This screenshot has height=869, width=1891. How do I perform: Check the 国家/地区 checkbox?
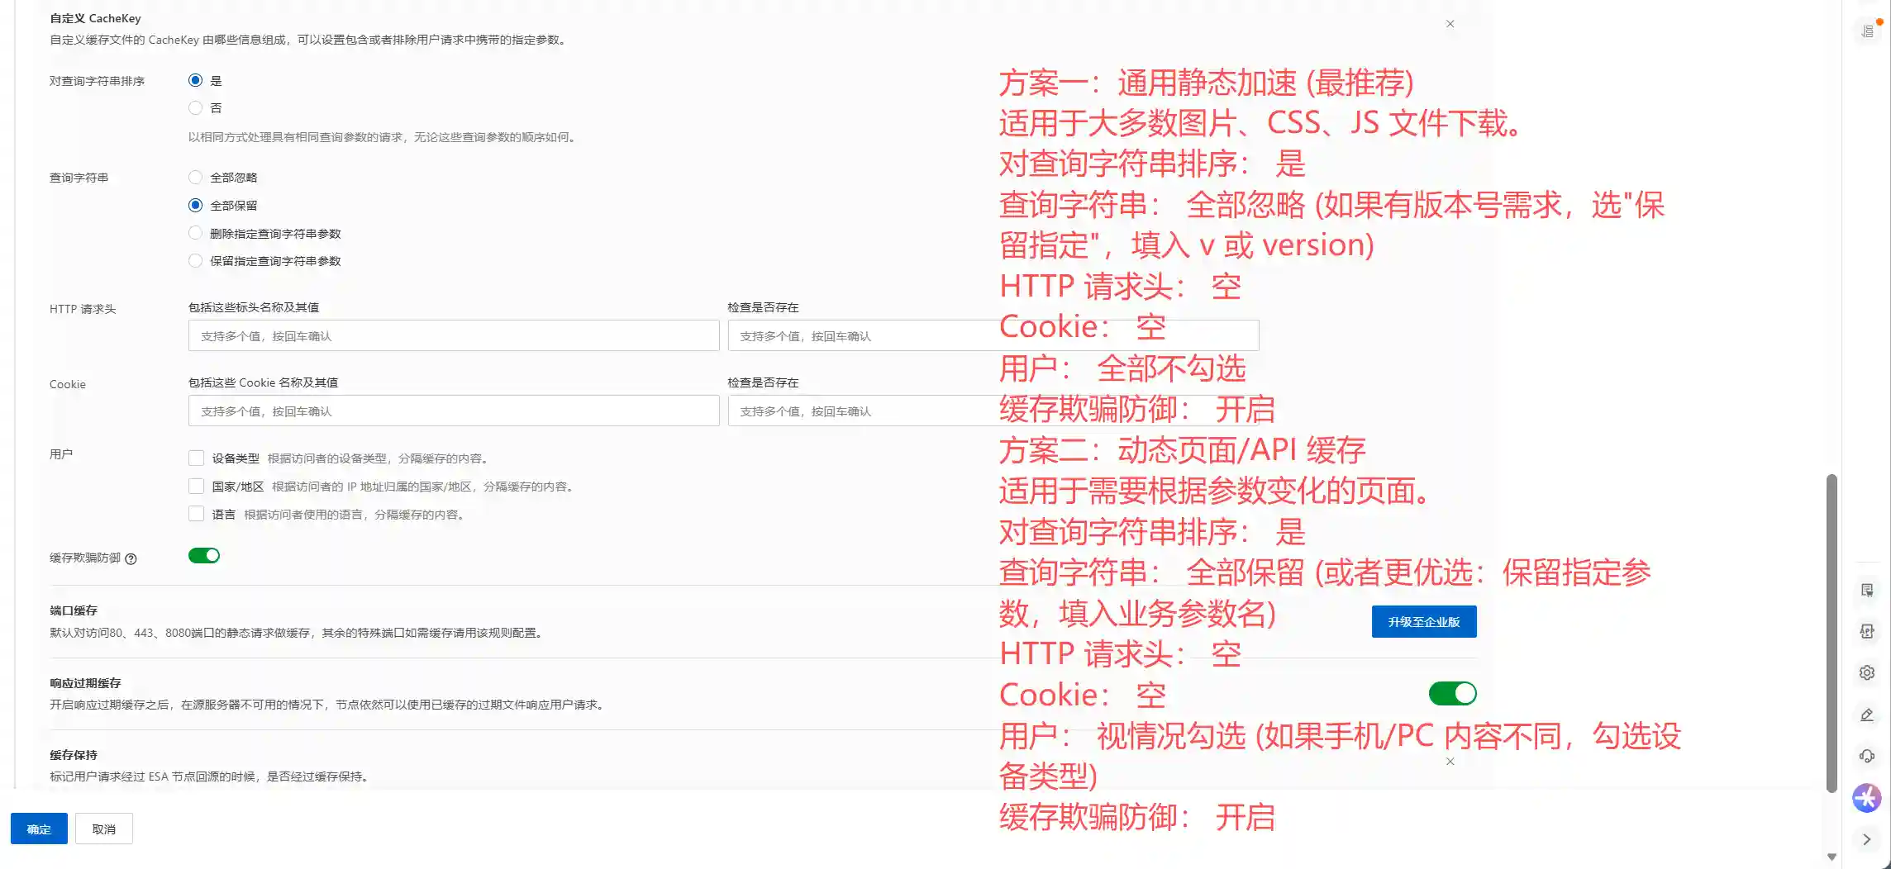pyautogui.click(x=196, y=486)
